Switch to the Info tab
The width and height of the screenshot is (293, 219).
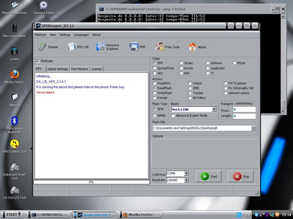click(38, 69)
